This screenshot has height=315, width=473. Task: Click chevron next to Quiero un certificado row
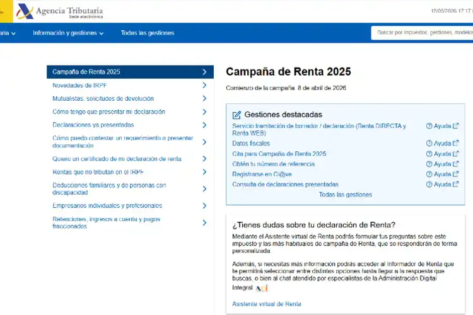pyautogui.click(x=204, y=159)
